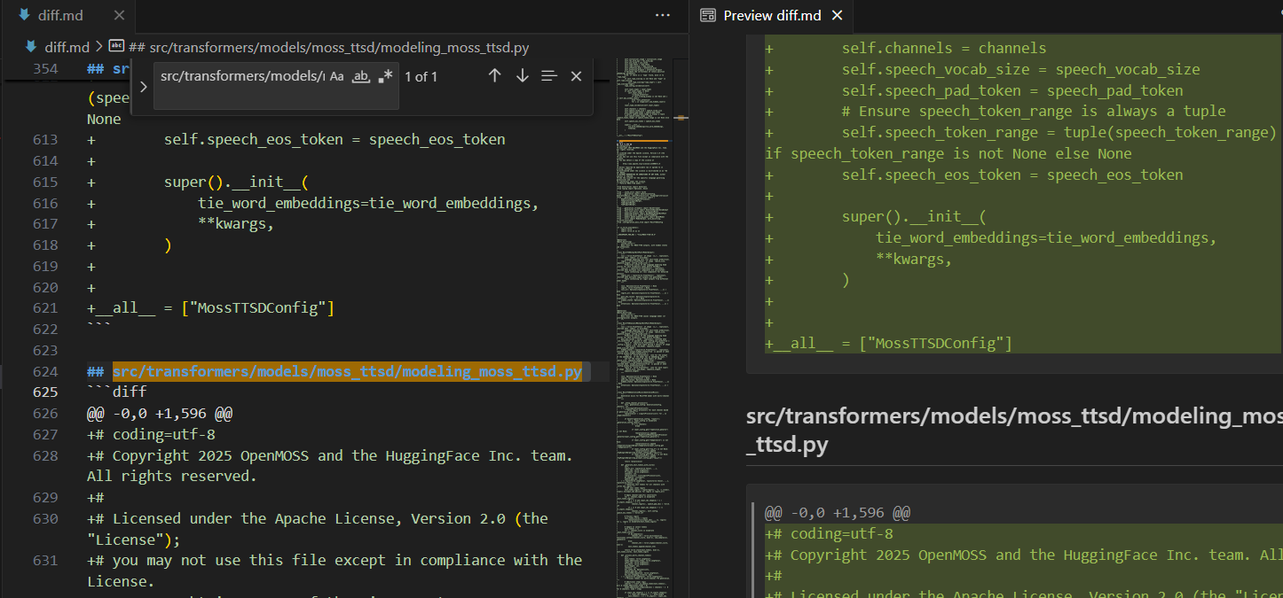This screenshot has height=598, width=1283.
Task: Click the __all__ MossTTSDConfig line in editor
Action: [x=210, y=307]
